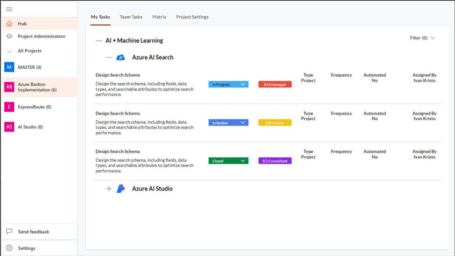Click Type Project in the Owner row
Image resolution: width=455 pixels, height=256 pixels.
[308, 116]
